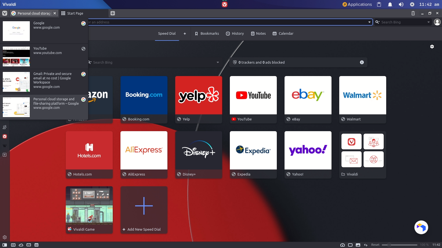
Task: Open Vivaldi web panel in sidebar
Action: tap(5, 136)
